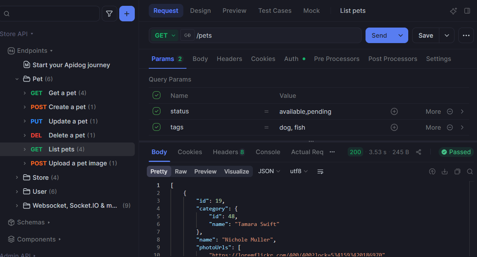Click the Send button
This screenshot has height=257, width=477.
point(378,35)
